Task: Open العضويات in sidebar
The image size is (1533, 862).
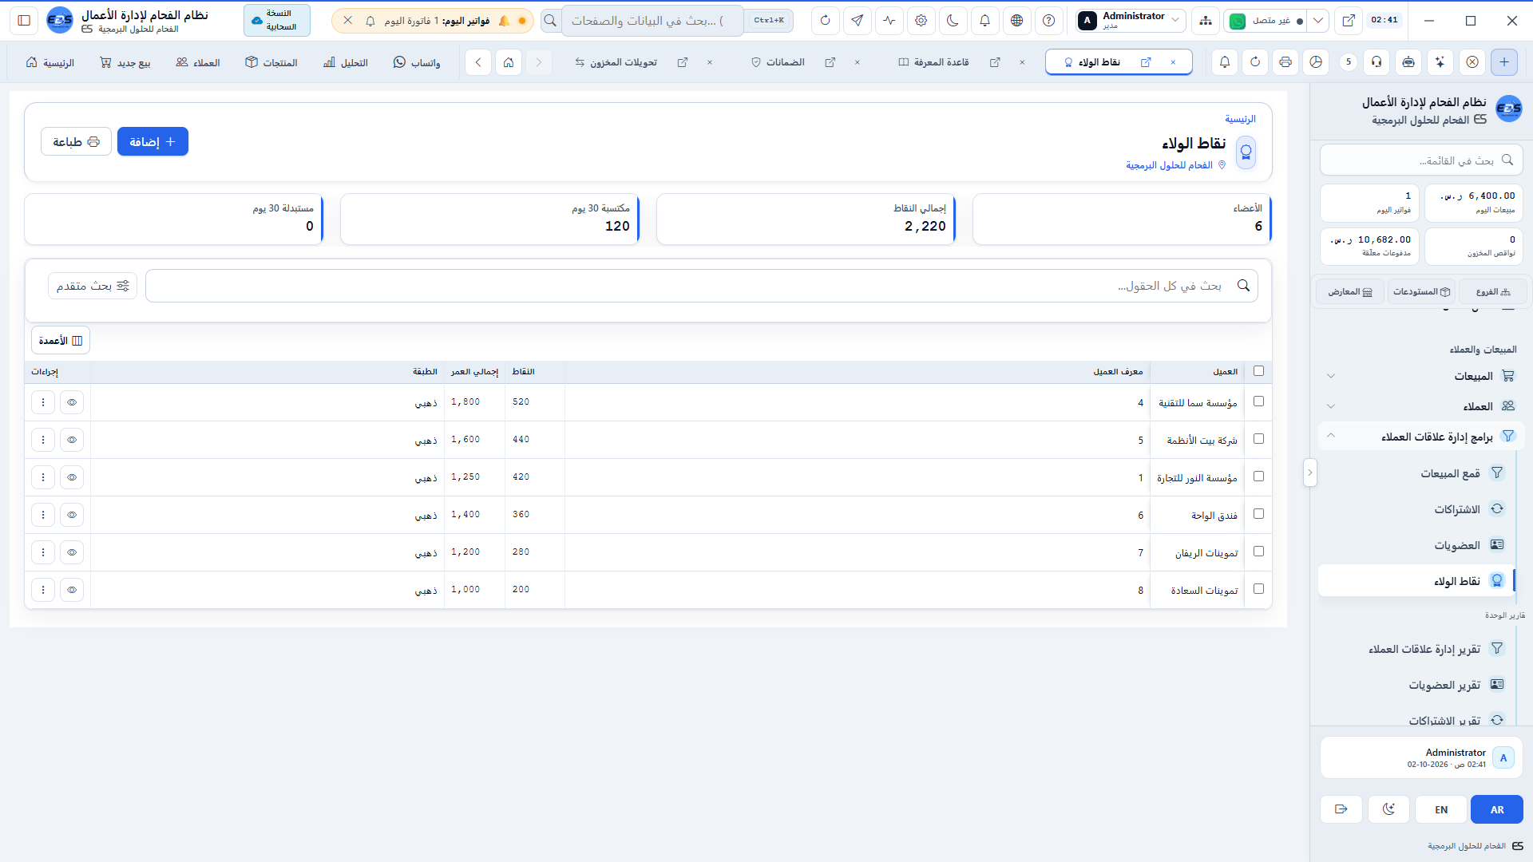Action: click(x=1418, y=545)
